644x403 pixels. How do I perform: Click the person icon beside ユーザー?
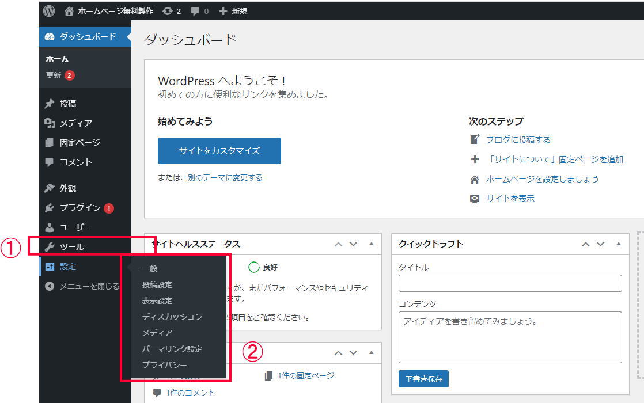coord(50,227)
